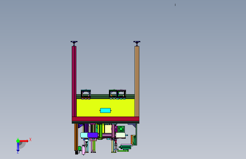Image resolution: width=246 pixels, height=159 pixels.
Task: Select the purple-topped black frame box
Action: pos(121,94)
